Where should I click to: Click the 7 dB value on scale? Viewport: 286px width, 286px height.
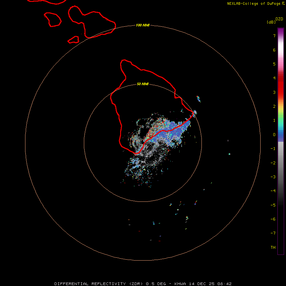coord(274,36)
